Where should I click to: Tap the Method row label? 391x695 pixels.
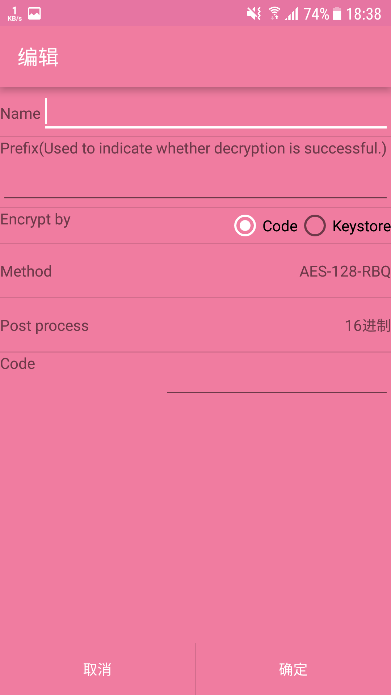click(26, 271)
